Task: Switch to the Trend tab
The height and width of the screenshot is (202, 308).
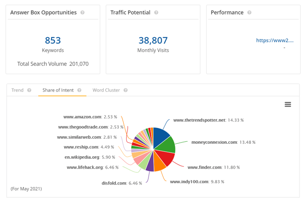Action: pyautogui.click(x=17, y=90)
